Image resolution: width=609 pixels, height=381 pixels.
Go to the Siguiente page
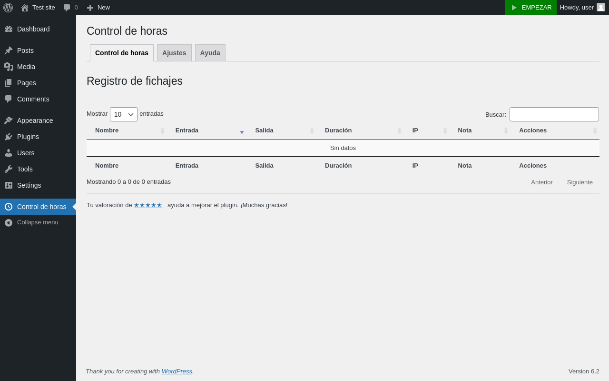pos(580,182)
